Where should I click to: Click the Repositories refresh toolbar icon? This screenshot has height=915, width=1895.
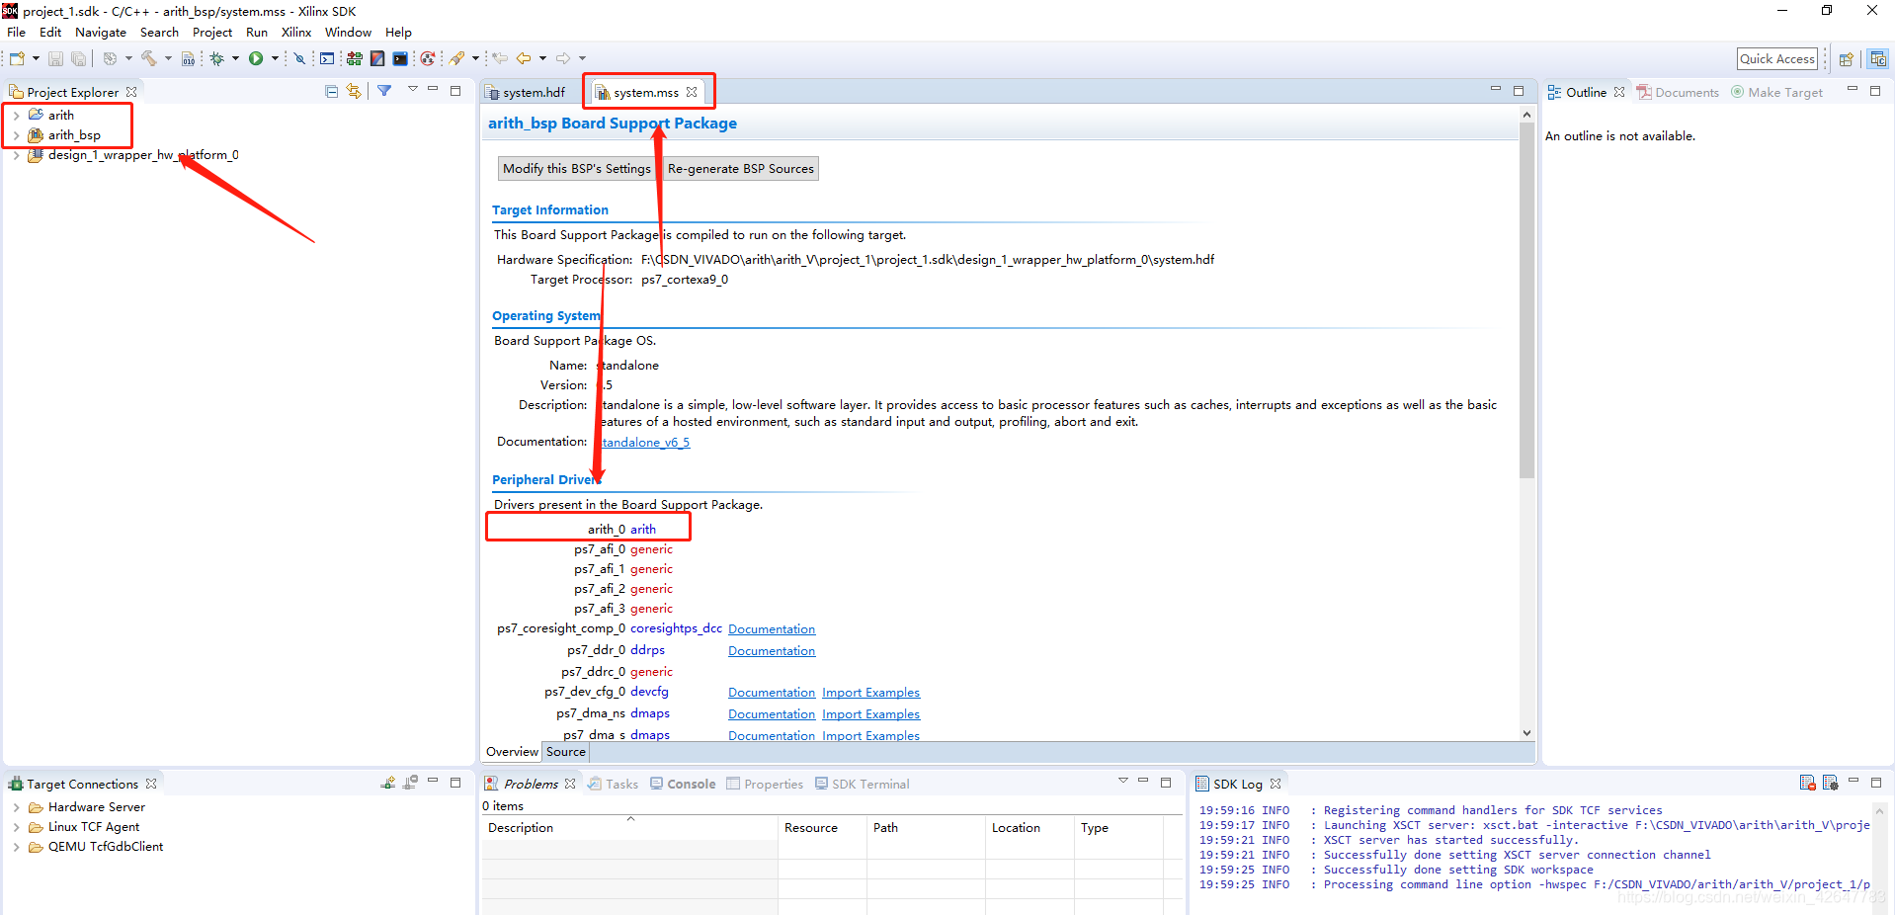pos(427,58)
